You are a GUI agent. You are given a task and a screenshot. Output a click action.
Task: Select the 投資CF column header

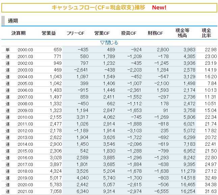129,33
